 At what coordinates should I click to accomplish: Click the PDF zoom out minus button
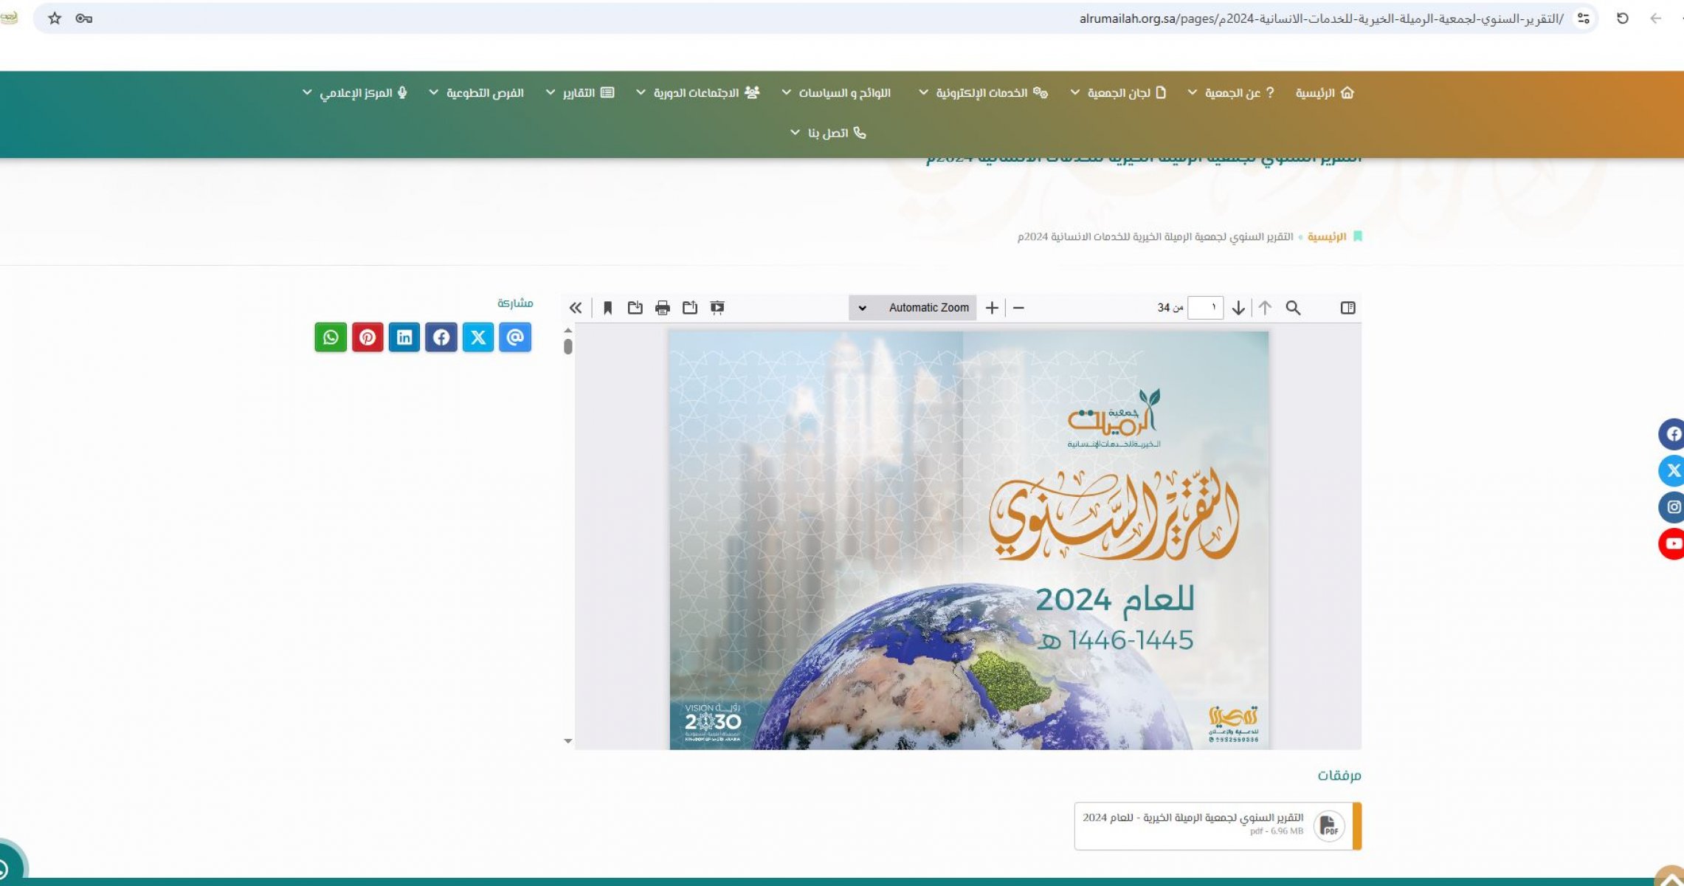point(1018,308)
